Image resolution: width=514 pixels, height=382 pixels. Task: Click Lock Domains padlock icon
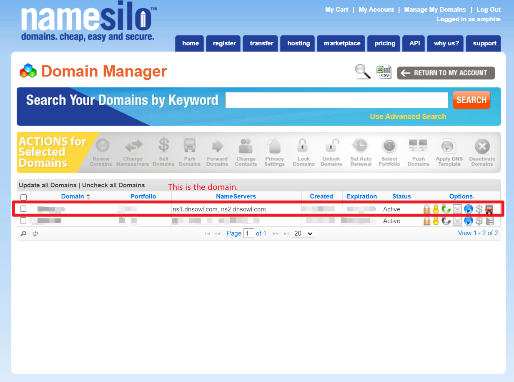(303, 146)
